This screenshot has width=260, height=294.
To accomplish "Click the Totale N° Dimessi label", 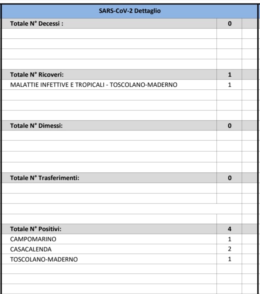I will click(36, 126).
